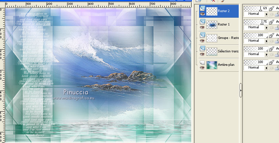This screenshot has height=143, width=279.
Task: Hide the Raster 2 layer
Action: (x=202, y=14)
